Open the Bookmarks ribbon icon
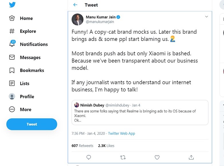Screen dimensions: 224x166 click(x=12, y=70)
